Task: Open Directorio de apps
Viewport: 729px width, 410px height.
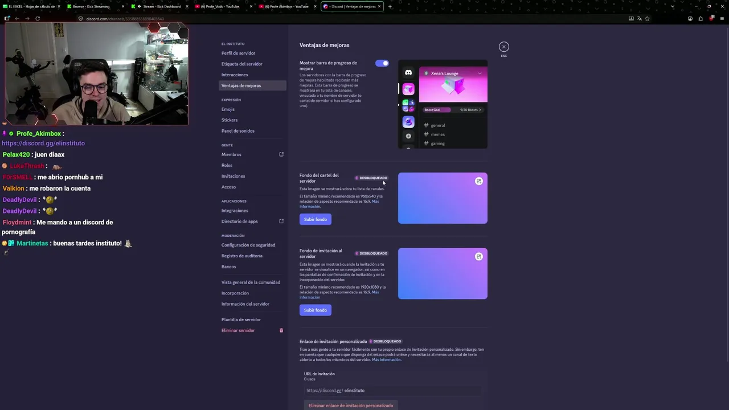Action: pyautogui.click(x=239, y=222)
